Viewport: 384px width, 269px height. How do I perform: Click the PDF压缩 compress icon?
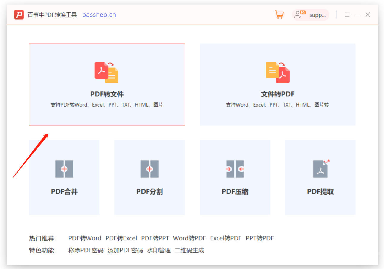tap(235, 169)
